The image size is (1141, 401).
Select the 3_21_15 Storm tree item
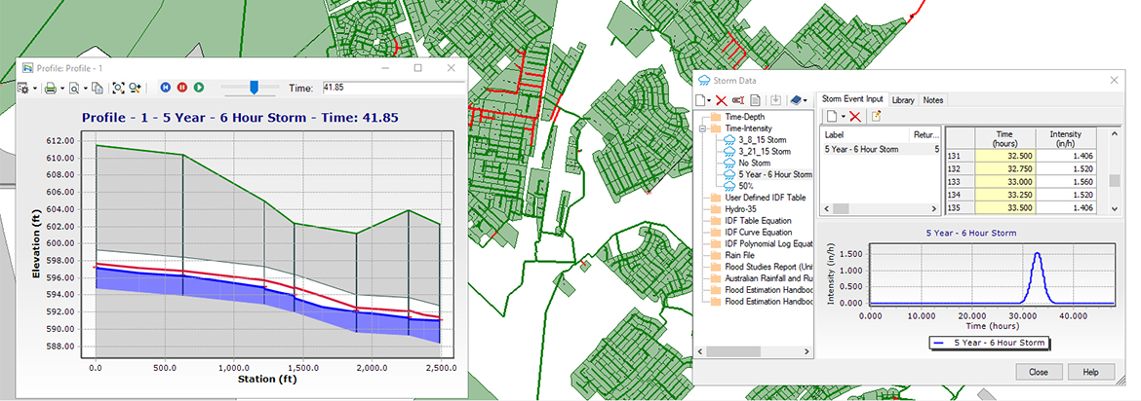(x=764, y=151)
